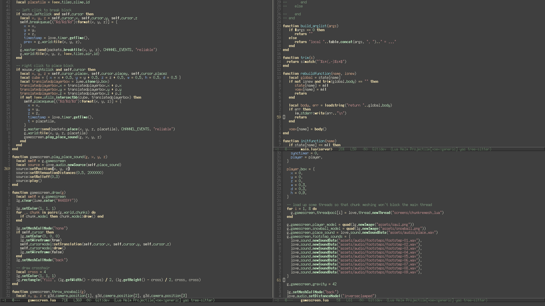Click the lg.setColor(0, 0, 0) line

(40, 236)
